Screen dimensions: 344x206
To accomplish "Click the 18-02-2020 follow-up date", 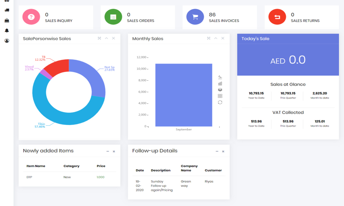I will [x=140, y=186].
